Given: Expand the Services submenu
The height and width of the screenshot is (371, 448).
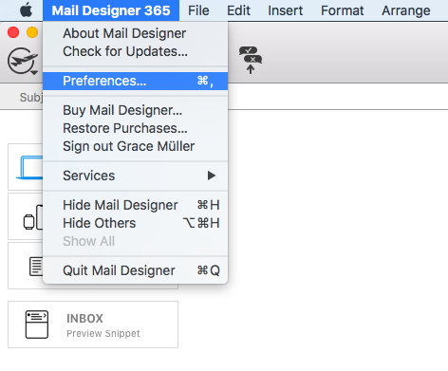Looking at the screenshot, I should (136, 176).
